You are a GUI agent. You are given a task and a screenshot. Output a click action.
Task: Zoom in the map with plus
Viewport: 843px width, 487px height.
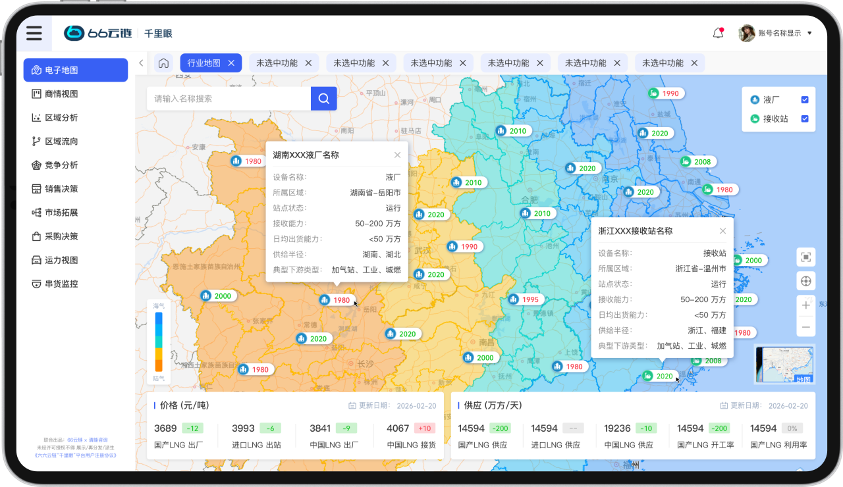click(805, 305)
